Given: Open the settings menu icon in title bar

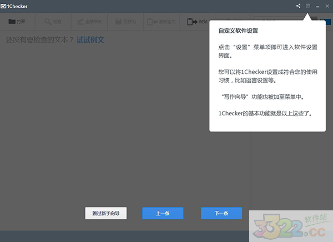Looking at the screenshot, I should (x=307, y=6).
